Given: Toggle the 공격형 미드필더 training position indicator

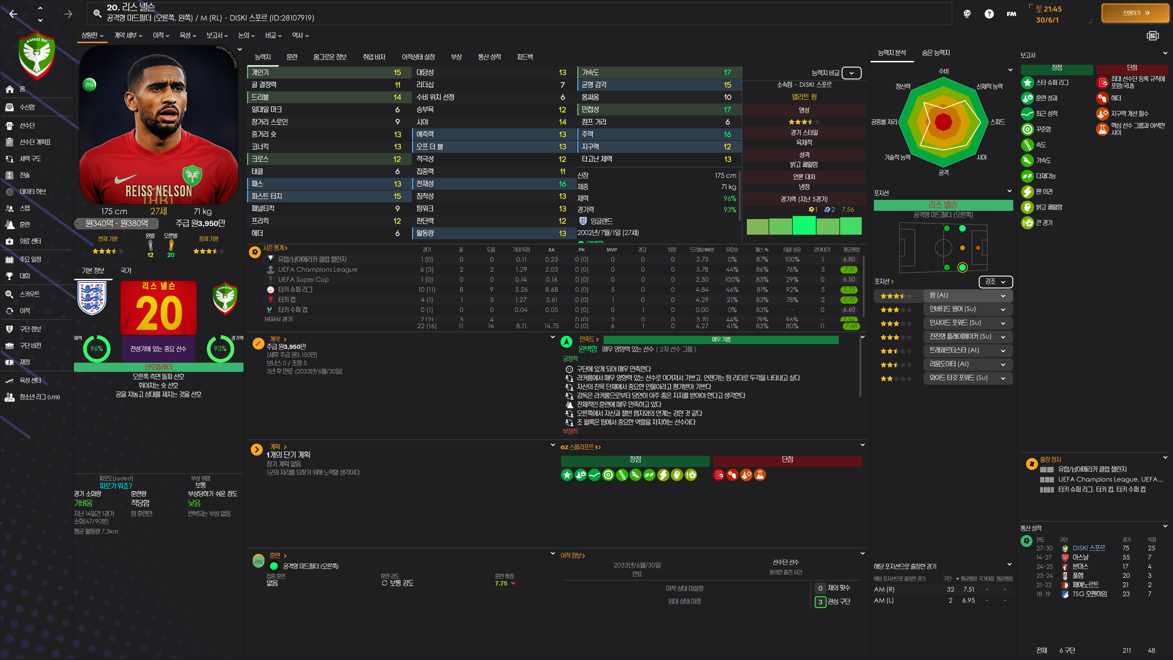Looking at the screenshot, I should tap(274, 566).
